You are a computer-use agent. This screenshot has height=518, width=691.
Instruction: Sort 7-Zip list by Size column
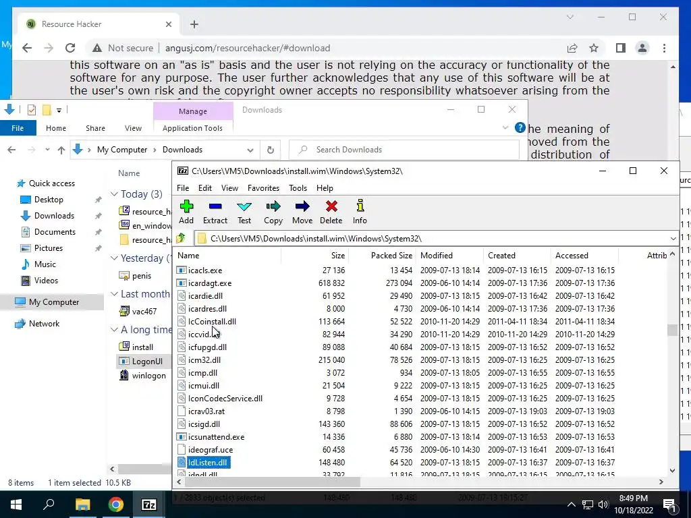click(x=314, y=256)
